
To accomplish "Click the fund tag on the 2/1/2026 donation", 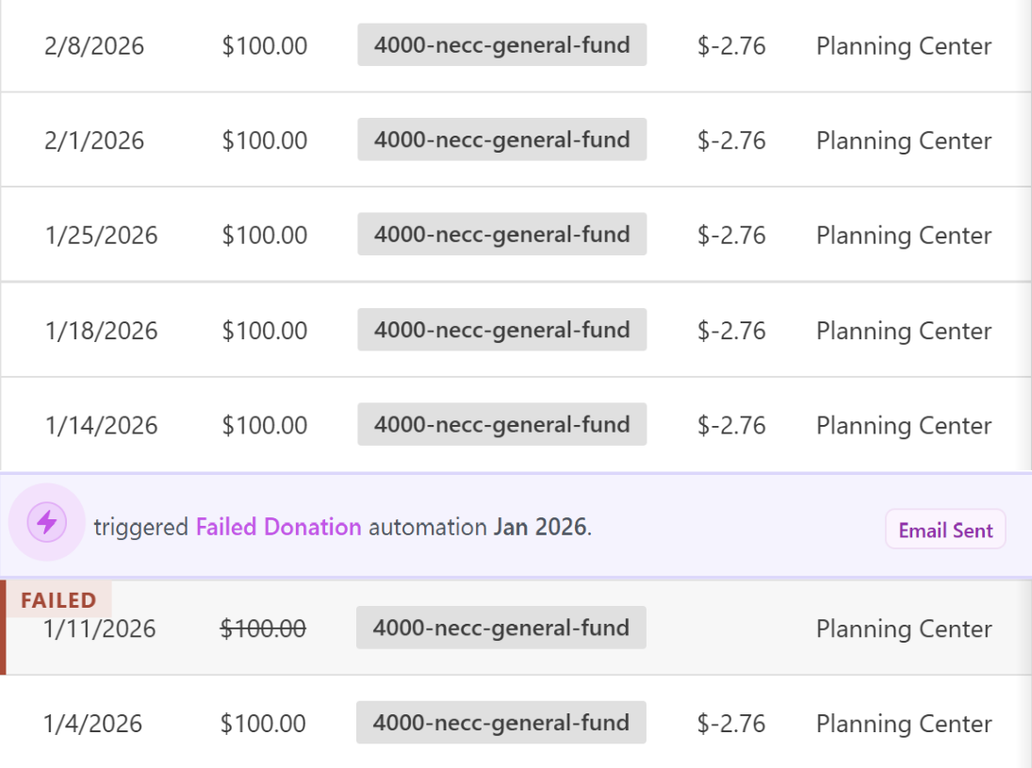I will click(501, 139).
